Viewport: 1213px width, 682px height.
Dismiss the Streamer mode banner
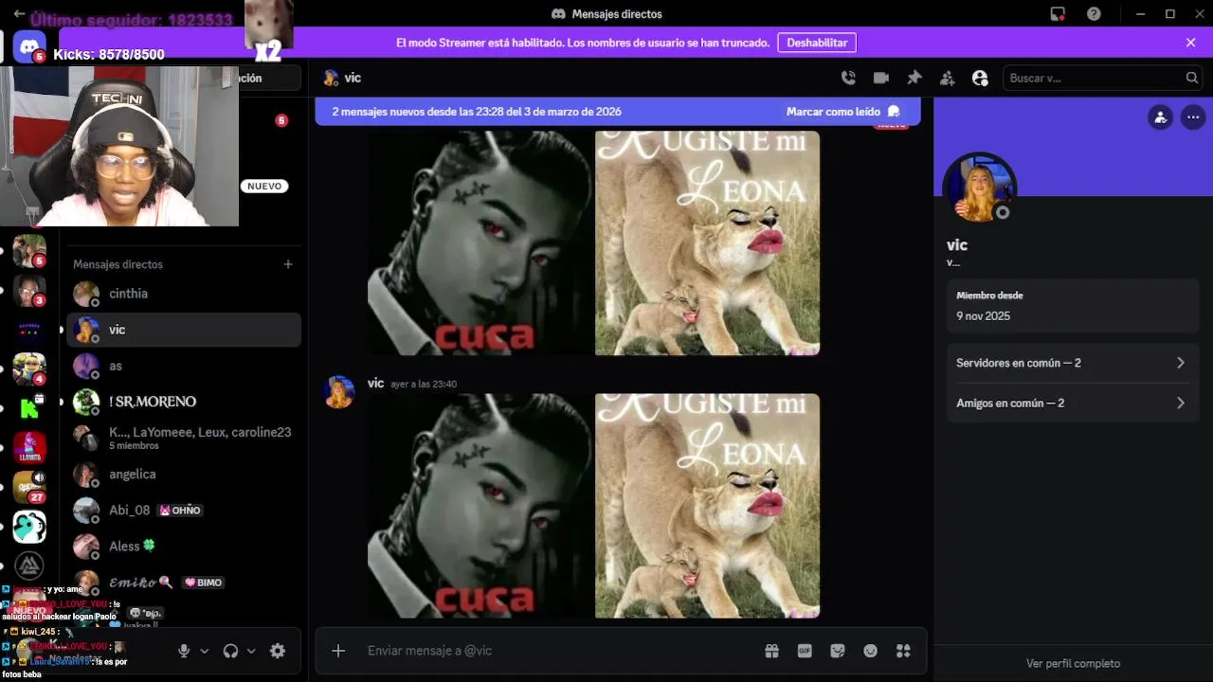click(1191, 43)
